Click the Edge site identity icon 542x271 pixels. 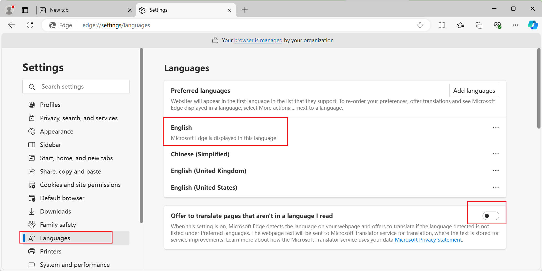(x=52, y=25)
